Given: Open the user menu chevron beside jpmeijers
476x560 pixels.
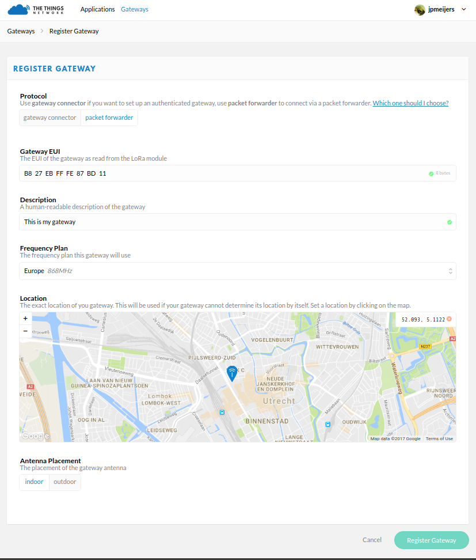Looking at the screenshot, I should (463, 10).
